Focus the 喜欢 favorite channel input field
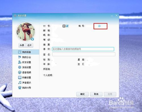The image size is (142, 112). coord(83,49)
